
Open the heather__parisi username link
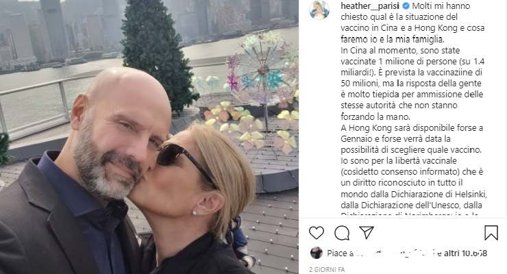pos(370,5)
